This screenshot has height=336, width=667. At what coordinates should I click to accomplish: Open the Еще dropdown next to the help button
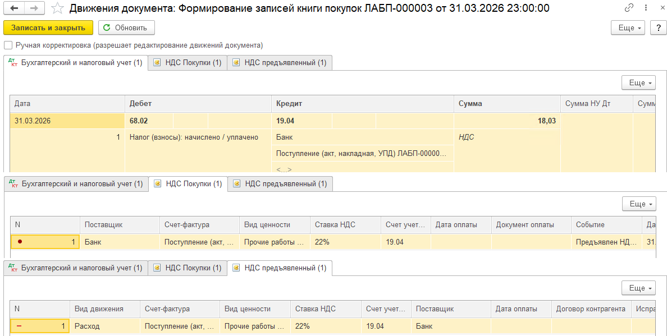[629, 28]
